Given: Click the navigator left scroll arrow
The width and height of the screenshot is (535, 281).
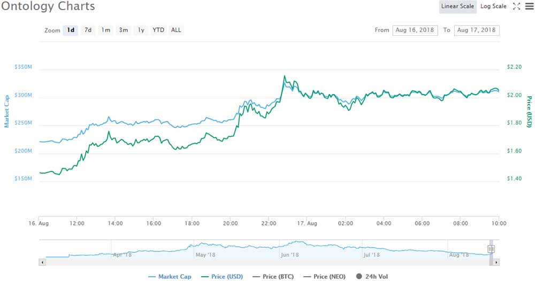Looking at the screenshot, I should [x=42, y=262].
